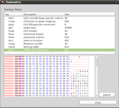Screen dimensions: 119x108
Task: Click size value 492
Action: point(67,40)
